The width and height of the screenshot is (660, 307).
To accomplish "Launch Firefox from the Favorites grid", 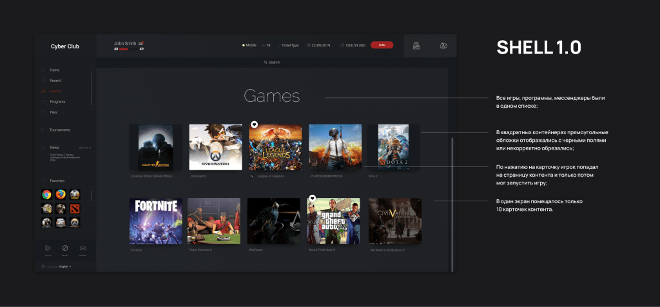I will 61,194.
